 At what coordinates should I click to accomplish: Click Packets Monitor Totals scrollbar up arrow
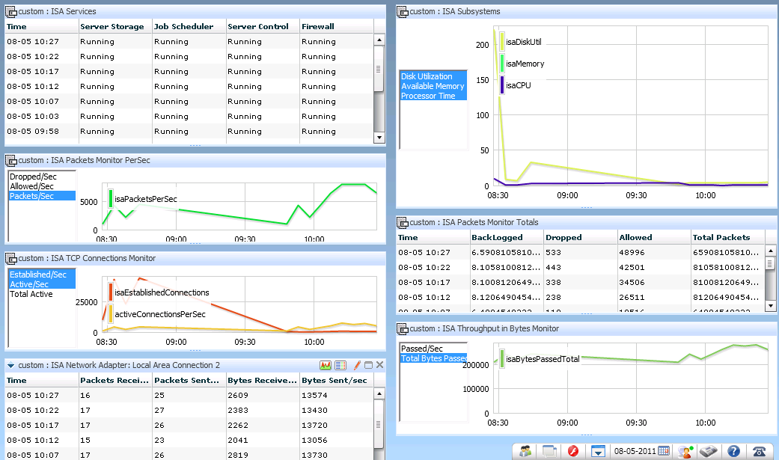click(771, 251)
